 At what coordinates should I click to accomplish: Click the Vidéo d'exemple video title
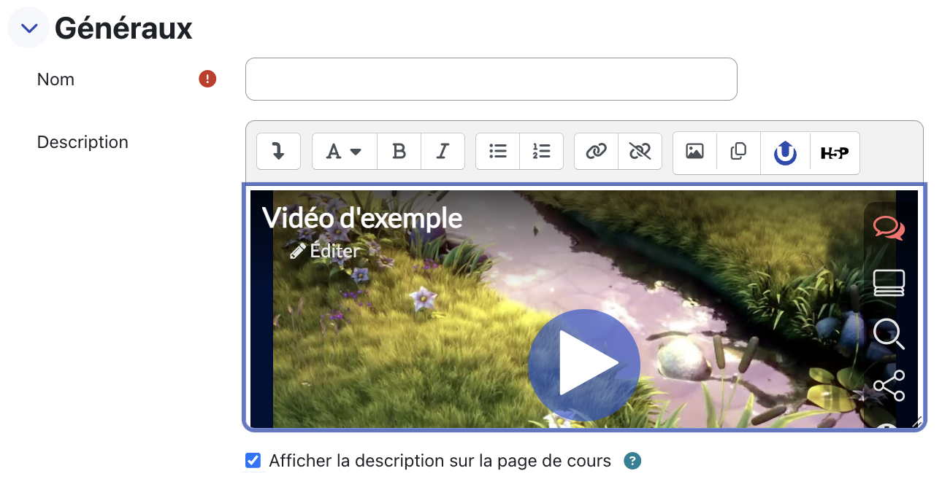362,218
